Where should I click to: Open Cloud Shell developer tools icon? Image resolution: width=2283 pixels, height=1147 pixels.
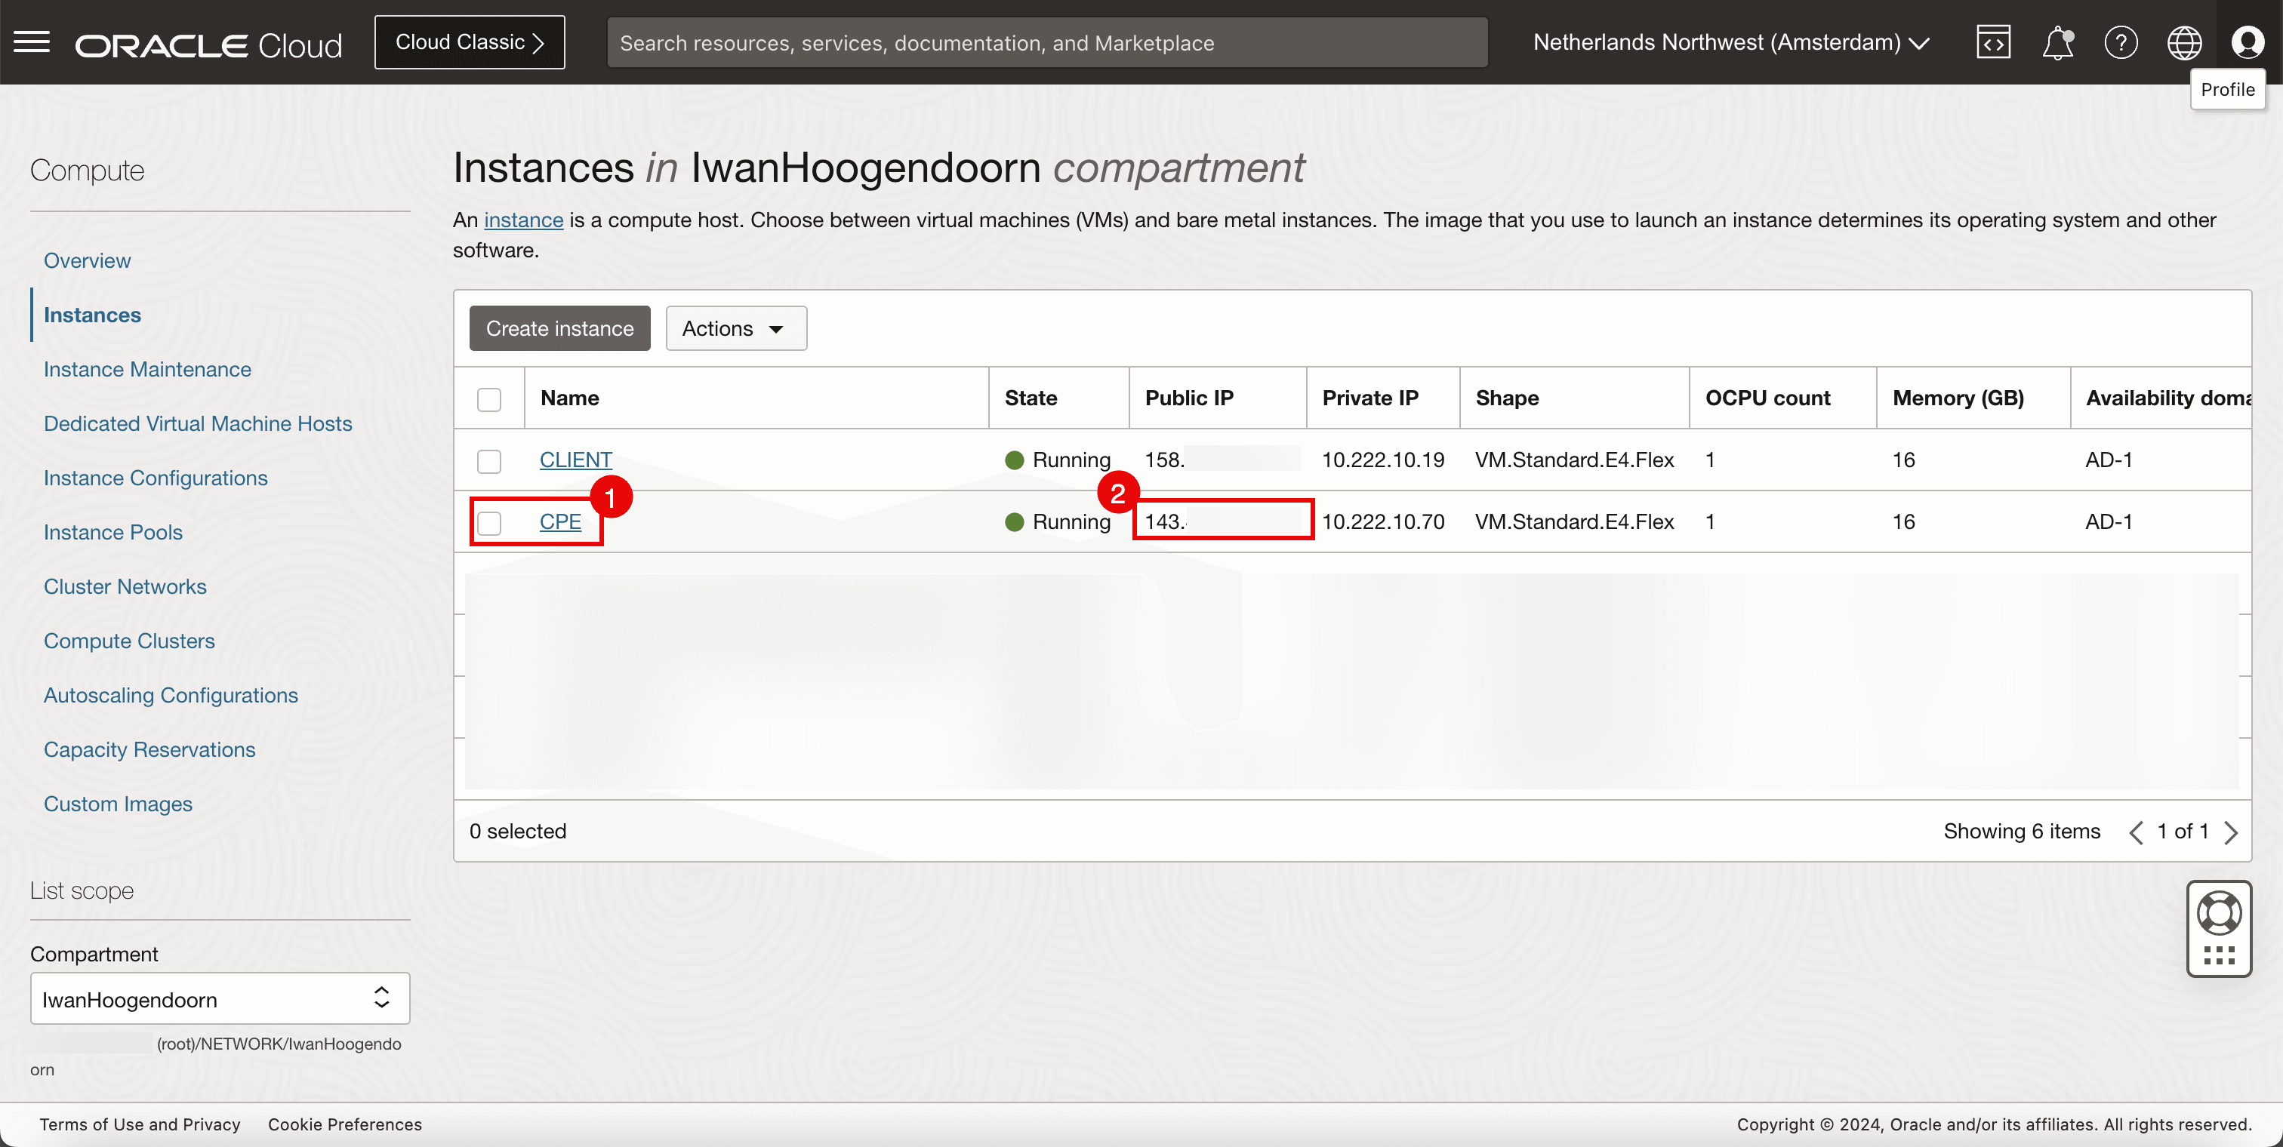coord(1992,42)
